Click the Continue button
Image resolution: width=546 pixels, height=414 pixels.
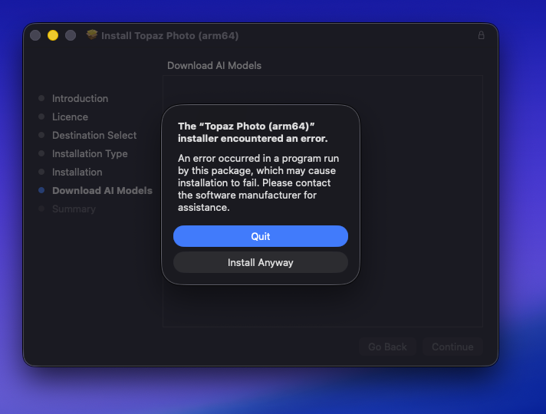point(452,347)
